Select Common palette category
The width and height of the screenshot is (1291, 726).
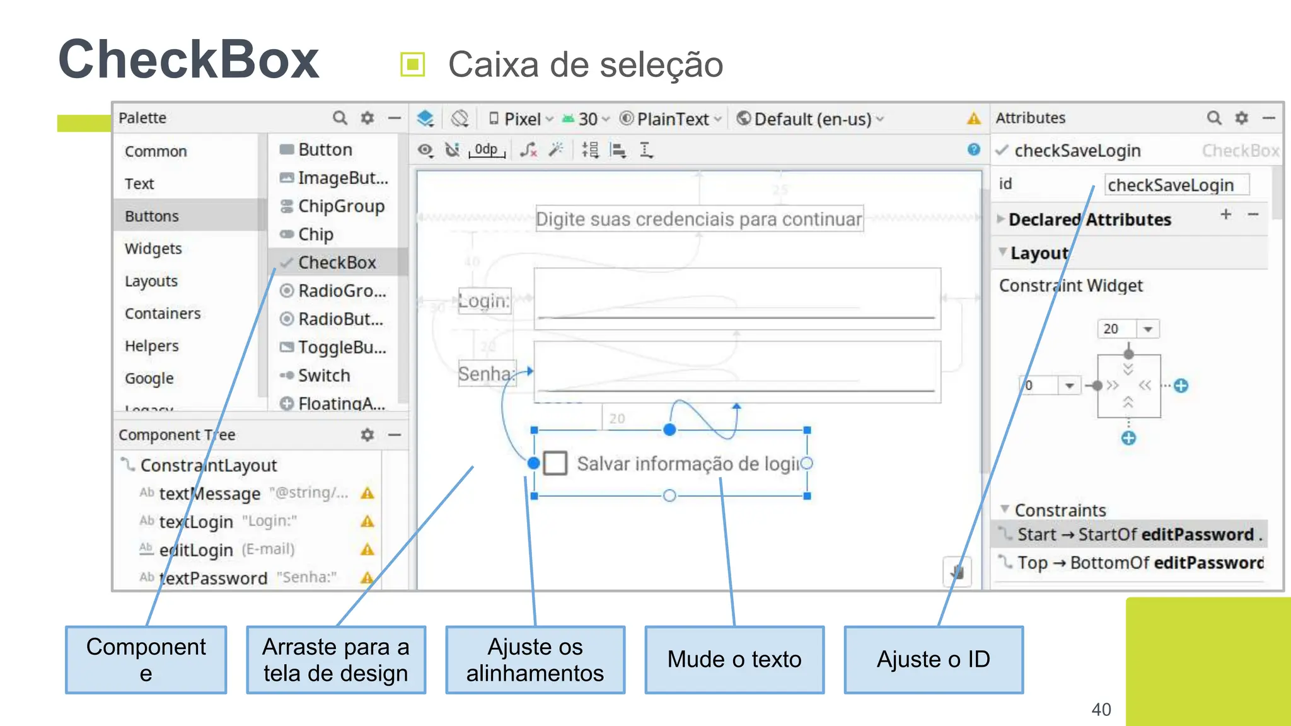tap(156, 151)
